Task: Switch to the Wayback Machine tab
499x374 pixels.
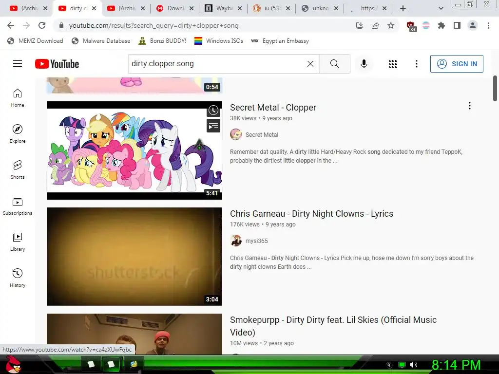Action: point(224,8)
